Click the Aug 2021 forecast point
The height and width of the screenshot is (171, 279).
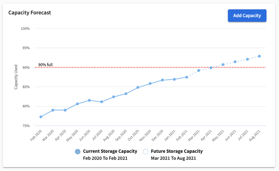point(259,56)
